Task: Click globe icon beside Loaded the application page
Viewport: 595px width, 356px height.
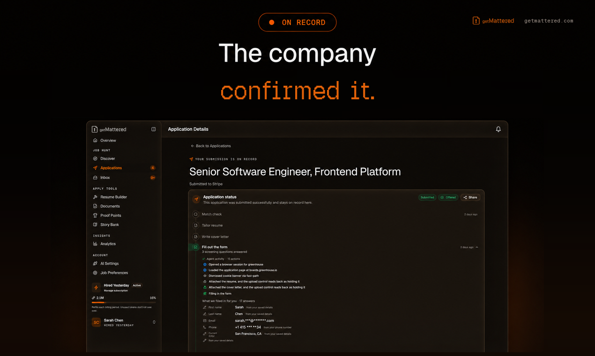Action: 205,270
